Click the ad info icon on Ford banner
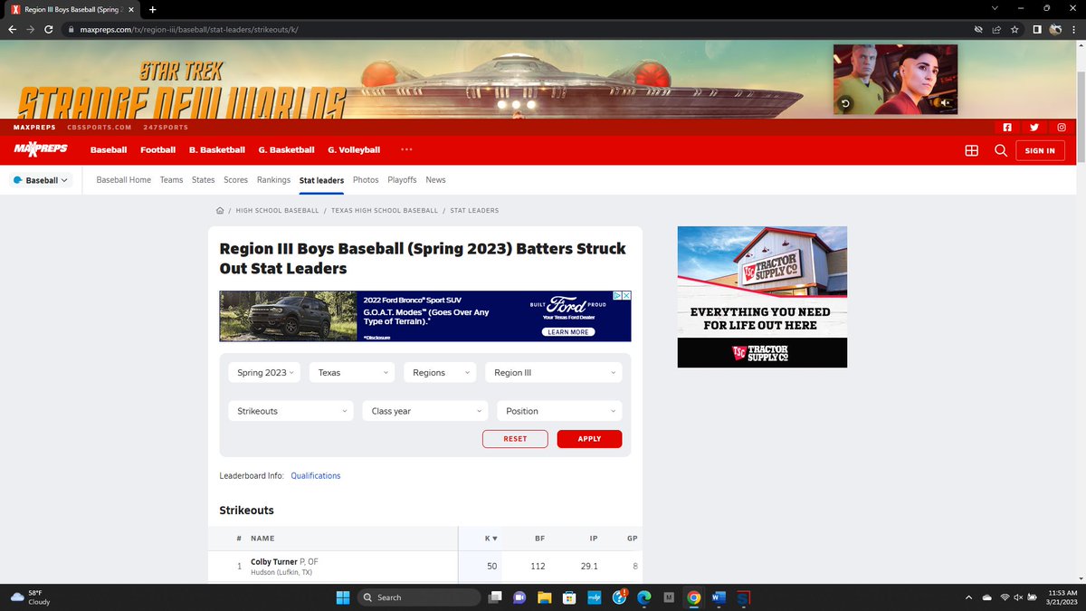Image resolution: width=1086 pixels, height=611 pixels. click(x=616, y=296)
